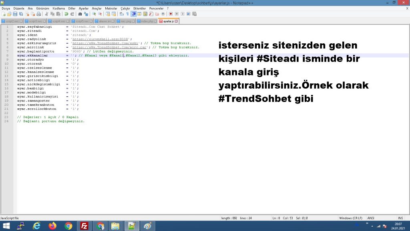Image resolution: width=410 pixels, height=231 pixels.
Task: Click the Zoom Out toolbar icon
Action: [100, 14]
